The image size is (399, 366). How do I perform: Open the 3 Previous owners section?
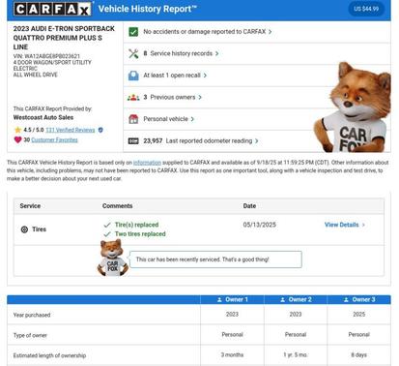click(172, 97)
